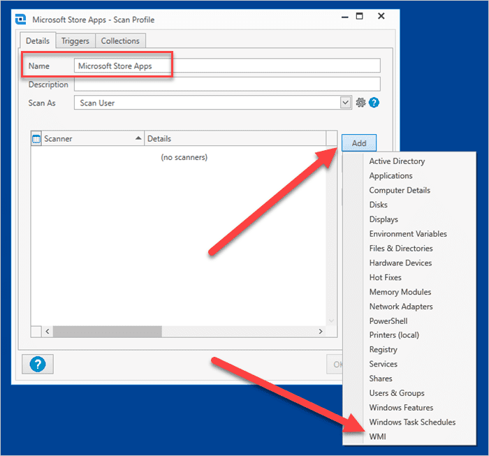Open the Scan As dropdown
Viewport: 489px width, 456px height.
point(345,103)
